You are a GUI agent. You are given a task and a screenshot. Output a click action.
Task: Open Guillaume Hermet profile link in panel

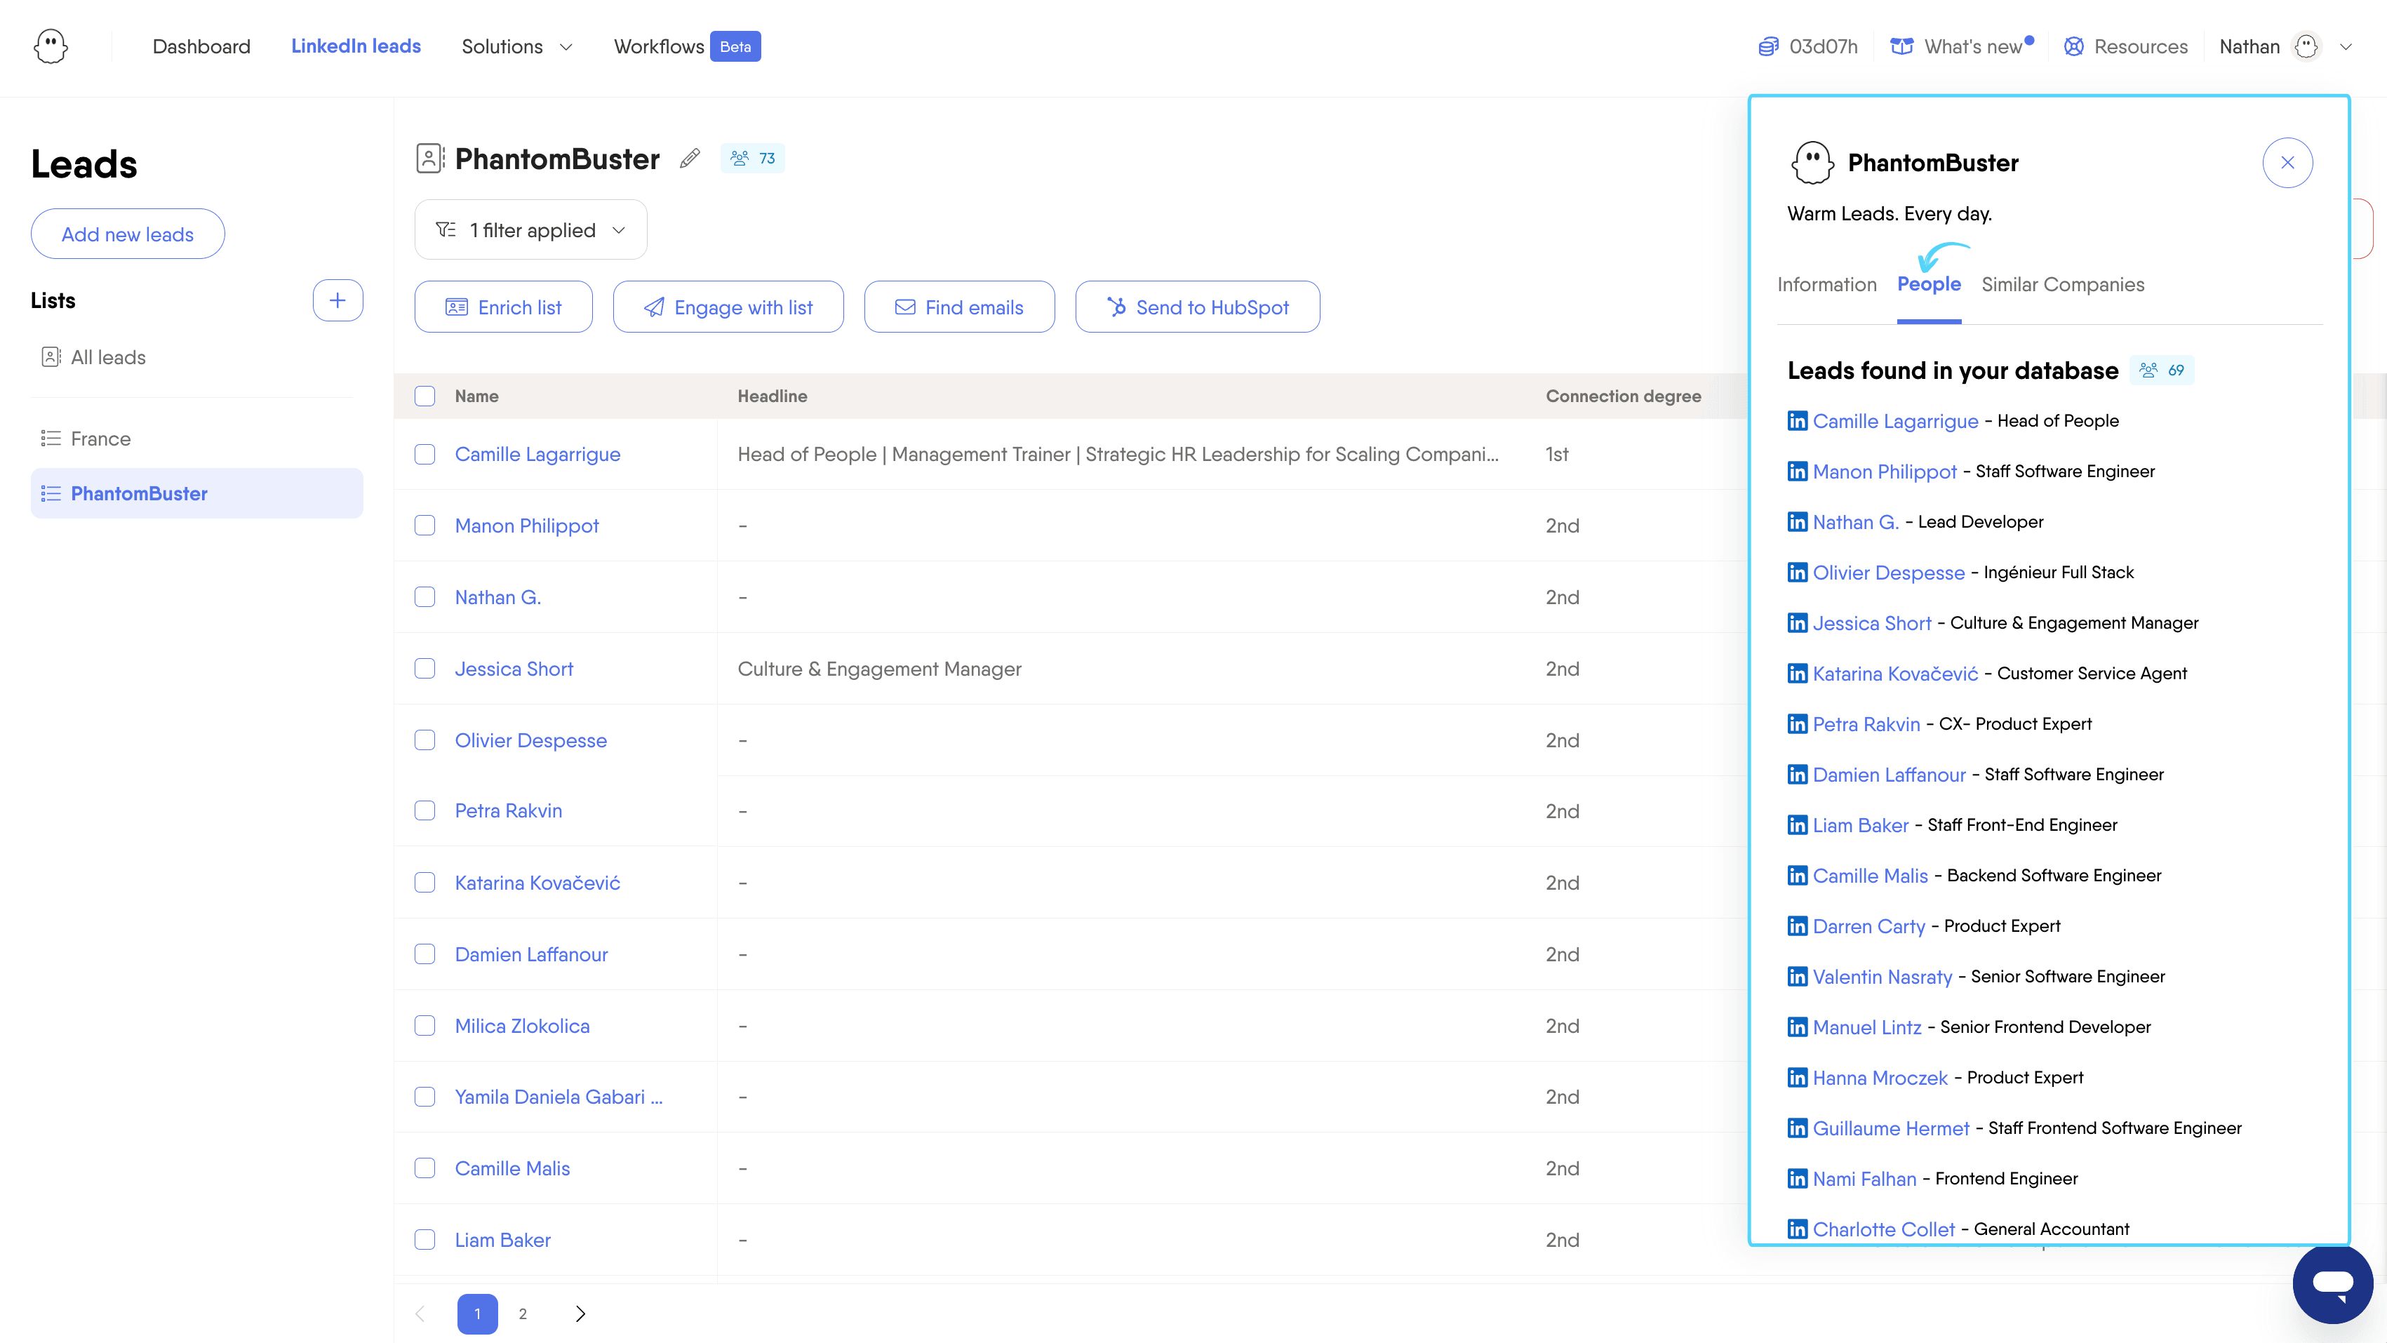pyautogui.click(x=1890, y=1128)
